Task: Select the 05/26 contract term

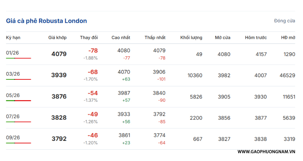Action: [13, 96]
